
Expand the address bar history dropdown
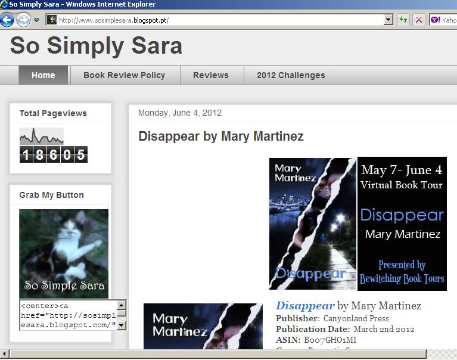[x=388, y=20]
